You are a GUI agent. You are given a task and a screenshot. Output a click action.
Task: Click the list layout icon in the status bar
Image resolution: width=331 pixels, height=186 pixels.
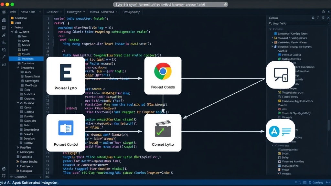click(x=304, y=183)
